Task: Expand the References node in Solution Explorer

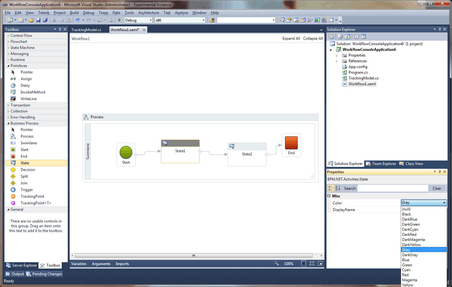Action: tap(337, 61)
